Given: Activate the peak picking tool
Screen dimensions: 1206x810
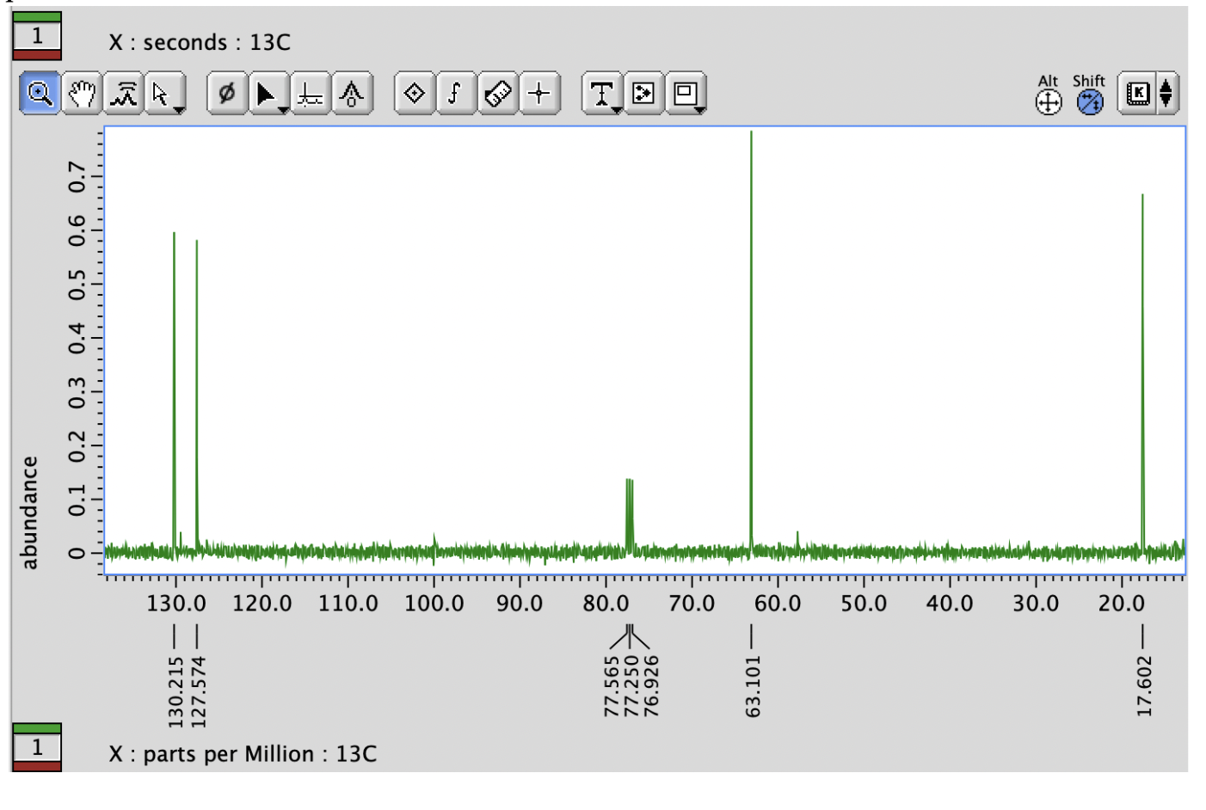Looking at the screenshot, I should tap(121, 95).
